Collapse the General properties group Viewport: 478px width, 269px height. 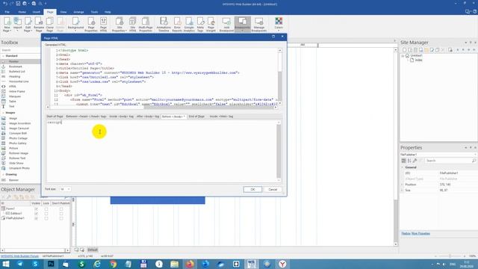tap(403, 167)
